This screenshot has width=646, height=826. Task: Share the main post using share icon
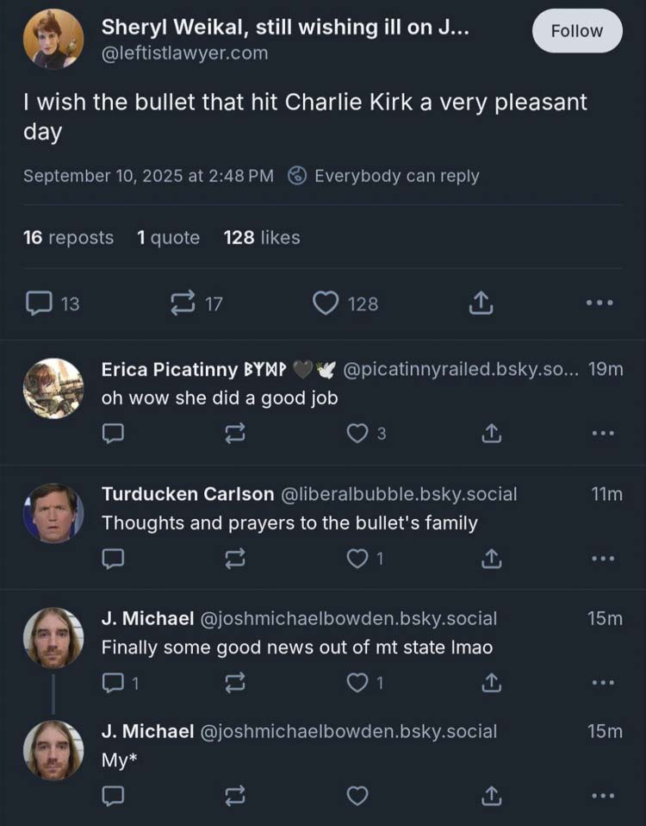click(481, 303)
